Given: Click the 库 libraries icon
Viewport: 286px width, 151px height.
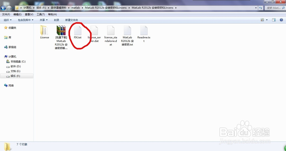Looking at the screenshot, I should [6, 37].
